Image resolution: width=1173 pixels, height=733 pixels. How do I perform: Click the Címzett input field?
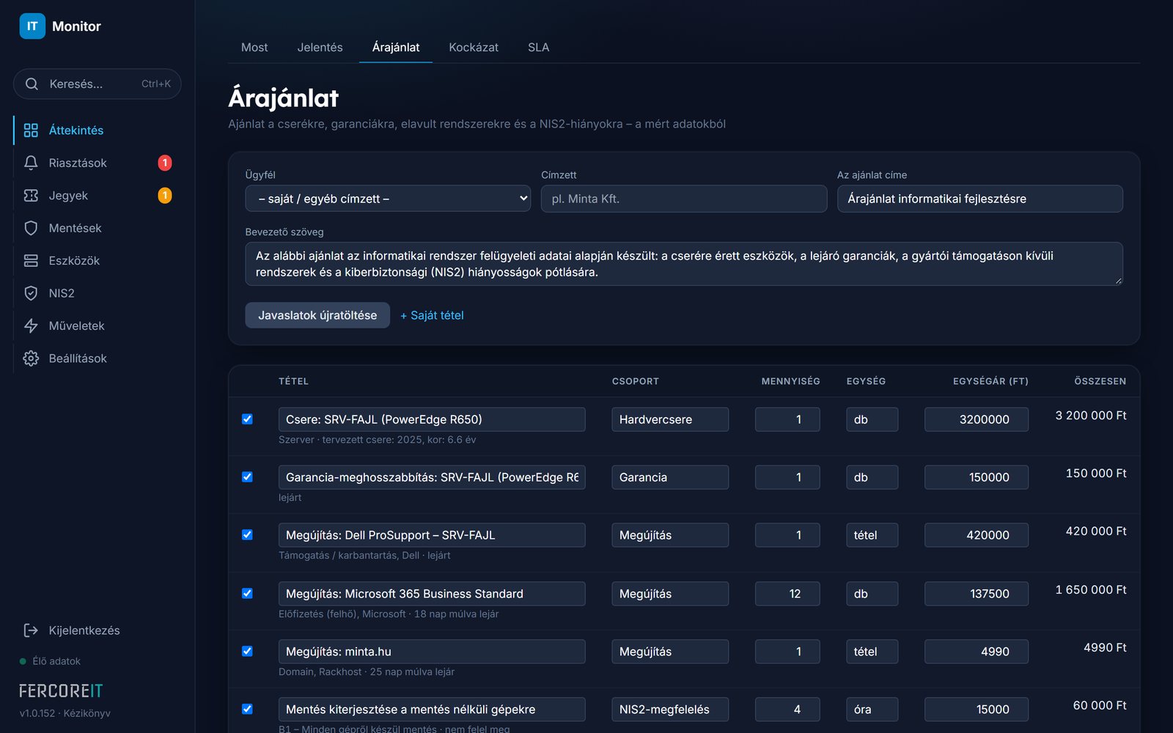[x=684, y=199]
